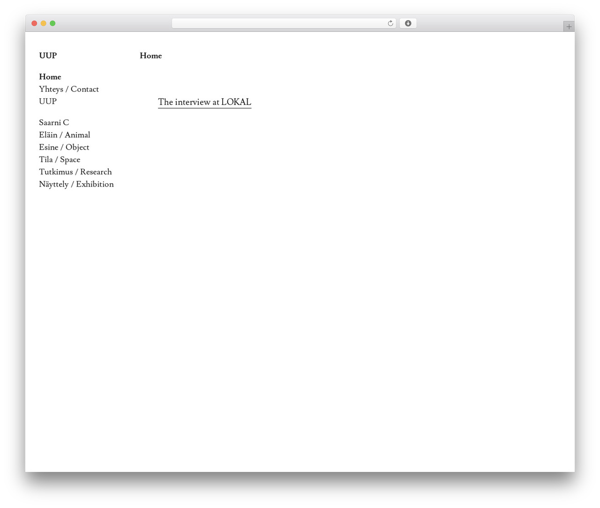The width and height of the screenshot is (600, 508).
Task: Open the Saarni C page
Action: point(54,123)
